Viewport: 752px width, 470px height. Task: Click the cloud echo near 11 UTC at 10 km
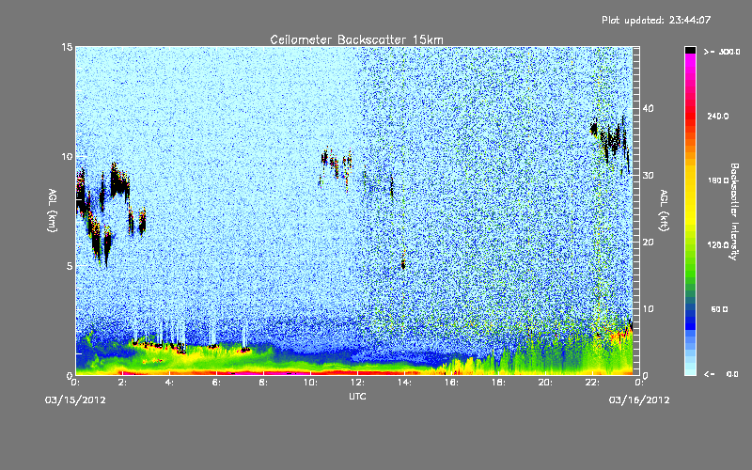click(336, 165)
